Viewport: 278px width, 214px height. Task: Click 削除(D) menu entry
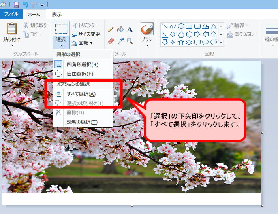pos(83,112)
